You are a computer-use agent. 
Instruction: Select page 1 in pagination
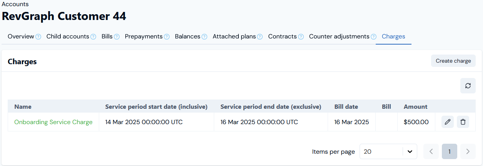pyautogui.click(x=450, y=151)
